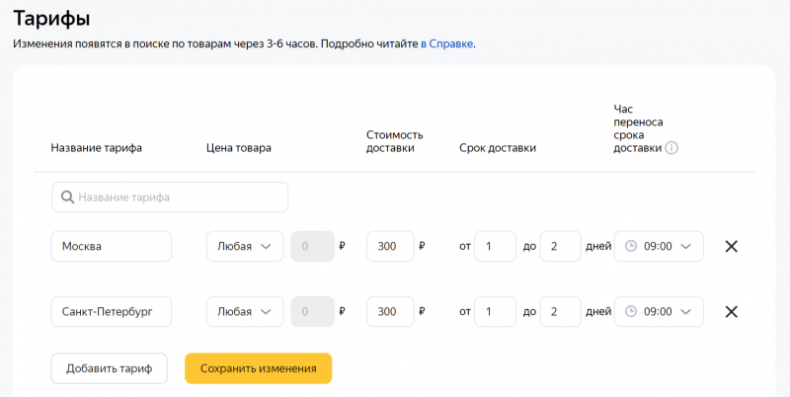The width and height of the screenshot is (790, 397).
Task: Select the delivery cost field for Москва
Action: click(389, 247)
